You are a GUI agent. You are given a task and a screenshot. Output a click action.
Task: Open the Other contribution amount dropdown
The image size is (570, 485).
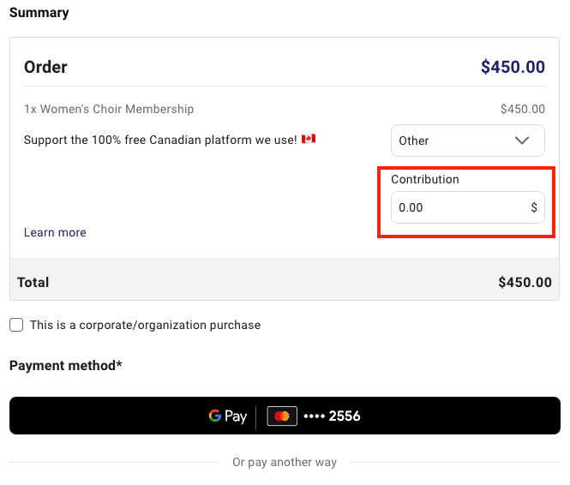467,141
